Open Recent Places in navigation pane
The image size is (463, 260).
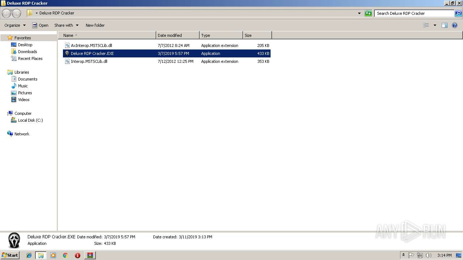(30, 58)
